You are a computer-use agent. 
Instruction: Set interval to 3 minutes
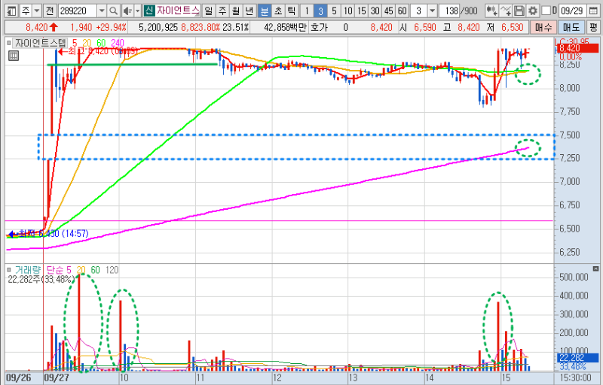[x=320, y=11]
